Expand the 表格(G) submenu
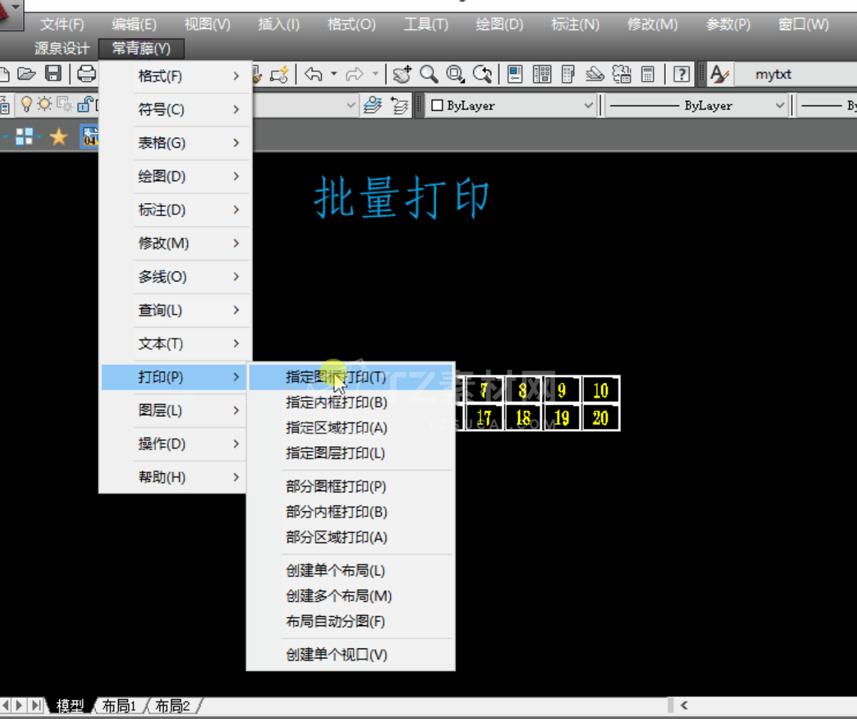 tap(176, 143)
